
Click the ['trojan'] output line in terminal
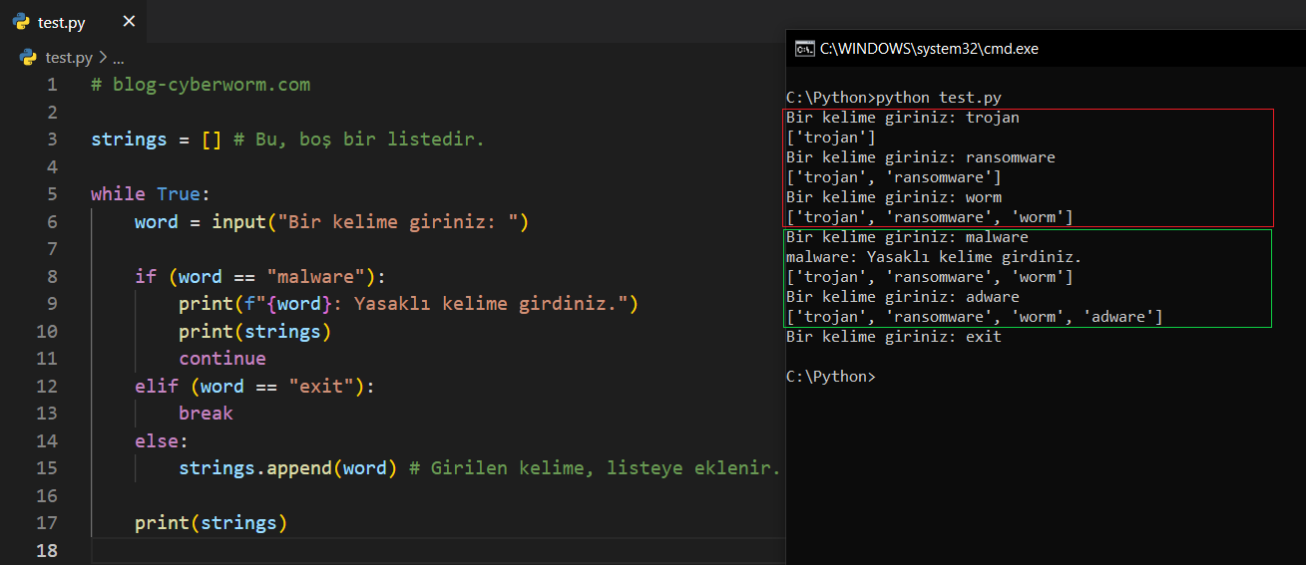click(x=830, y=138)
